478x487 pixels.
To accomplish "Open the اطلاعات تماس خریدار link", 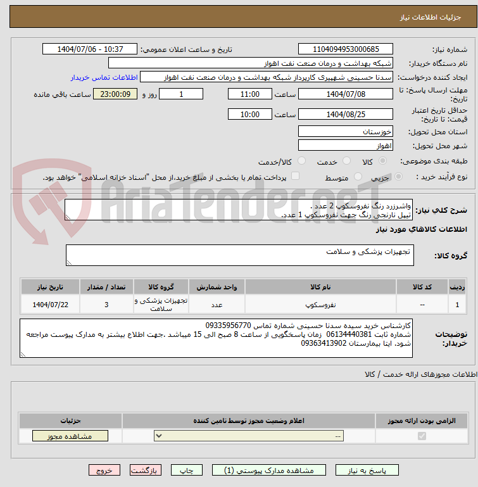I will click(x=104, y=77).
